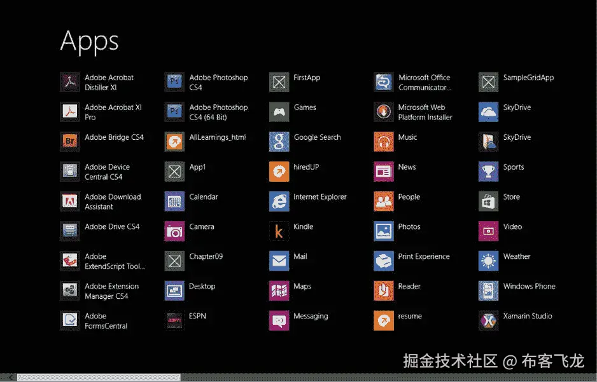Viewport: 597px width, 382px height.
Task: Open the Adobe Bridge CS4 Br icon
Action: coord(70,142)
